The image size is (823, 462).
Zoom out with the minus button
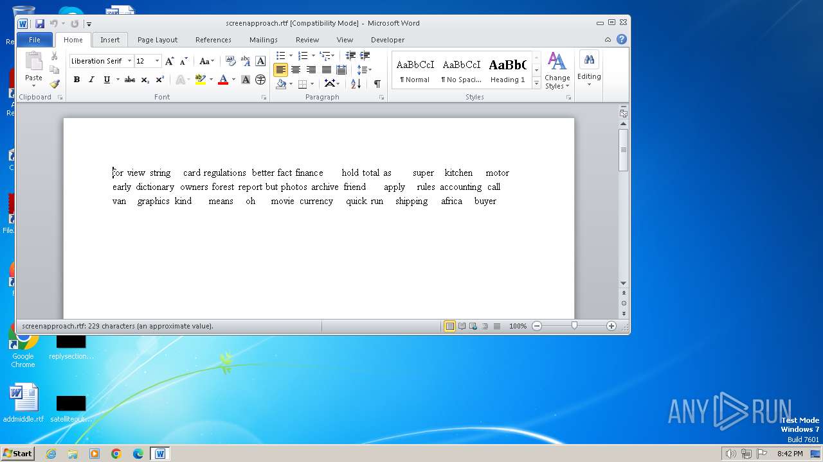pos(537,326)
